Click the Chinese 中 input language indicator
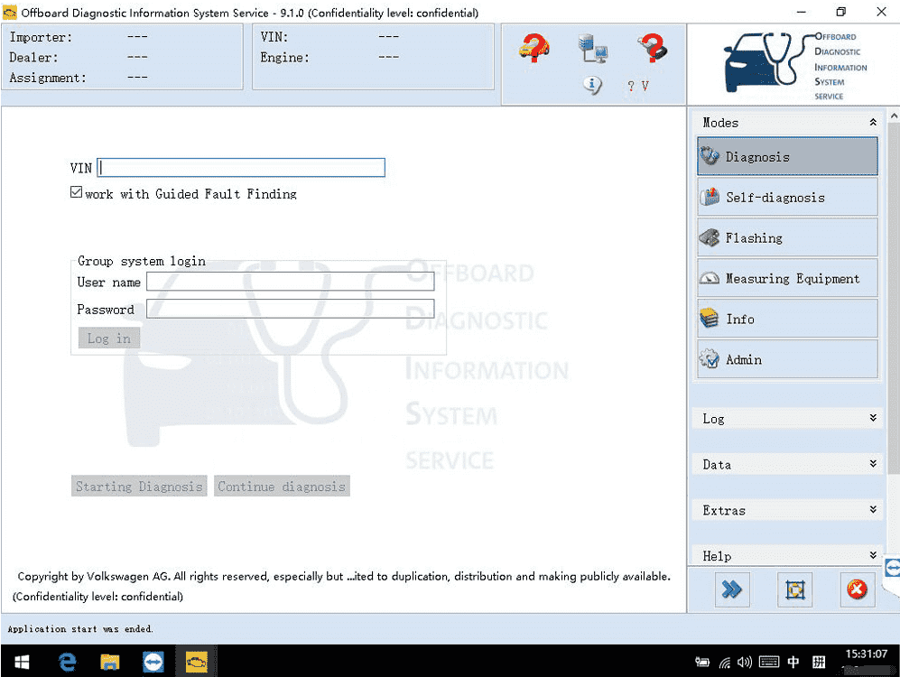 click(x=793, y=662)
